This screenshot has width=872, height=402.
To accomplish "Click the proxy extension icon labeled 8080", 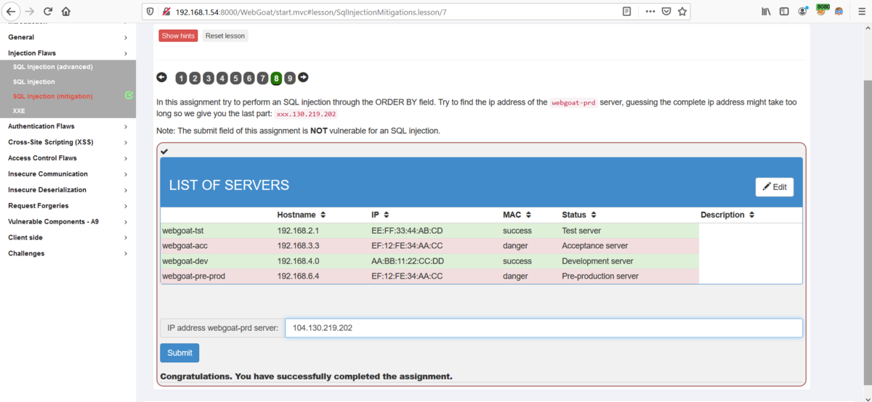I will point(822,10).
